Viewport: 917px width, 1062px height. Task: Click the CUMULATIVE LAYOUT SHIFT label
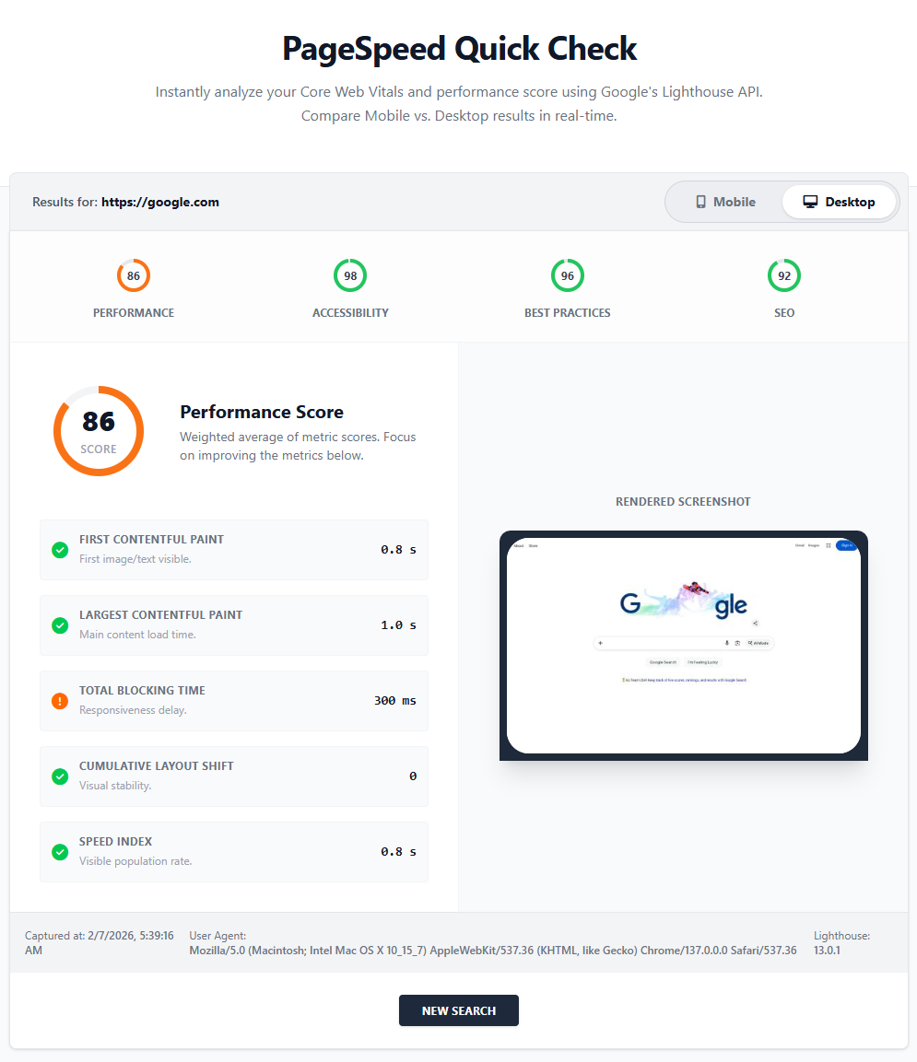pos(157,766)
